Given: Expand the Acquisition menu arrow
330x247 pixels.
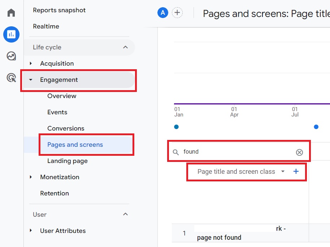Looking at the screenshot, I should (31, 63).
